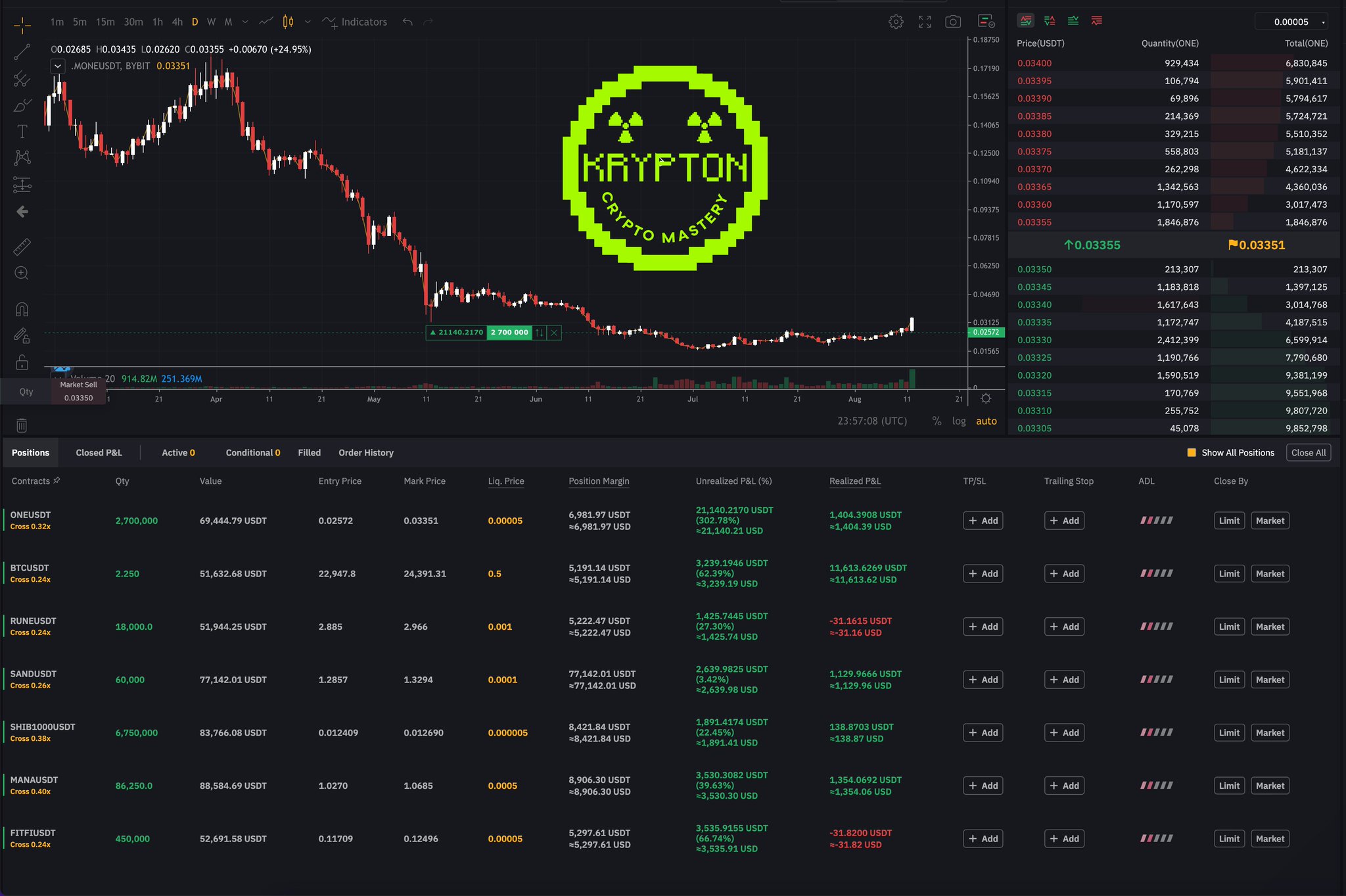The height and width of the screenshot is (896, 1346).
Task: Close the 2 700 000 position line X
Action: [554, 333]
